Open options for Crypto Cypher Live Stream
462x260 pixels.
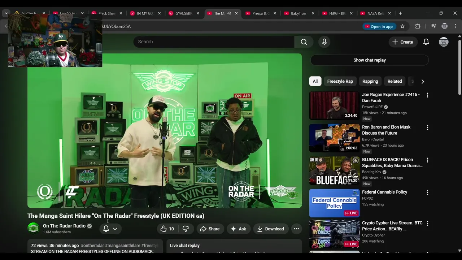click(x=427, y=224)
